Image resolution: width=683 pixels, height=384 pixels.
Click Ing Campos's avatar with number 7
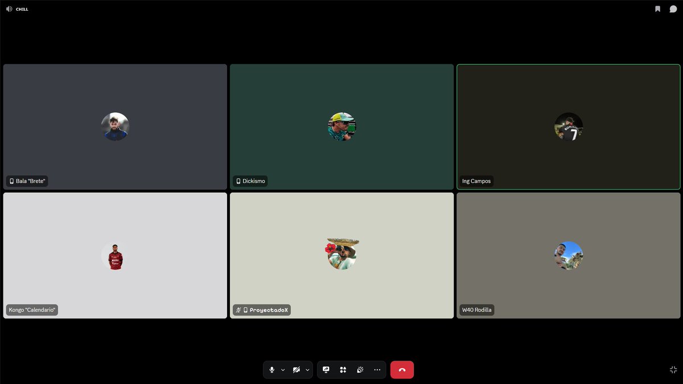[x=569, y=126]
